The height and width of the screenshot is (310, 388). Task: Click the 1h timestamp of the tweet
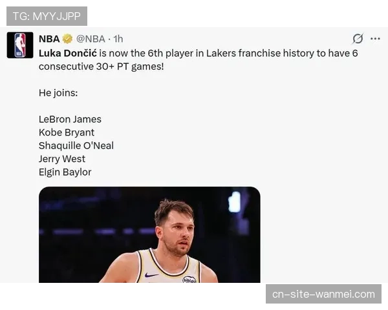118,39
